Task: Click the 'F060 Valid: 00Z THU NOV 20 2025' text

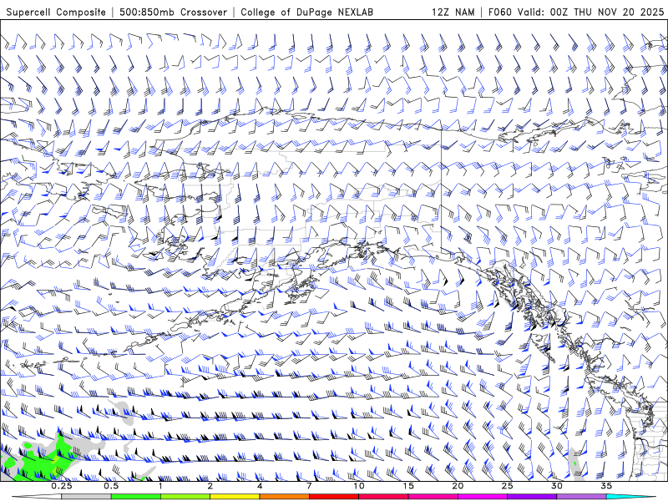Action: point(576,12)
